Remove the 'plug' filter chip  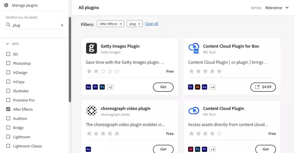pos(139,24)
